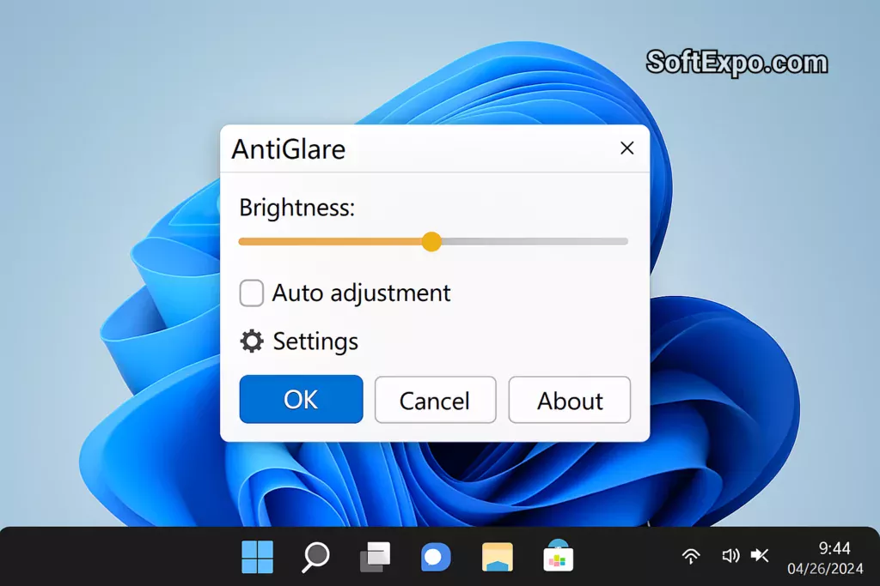Cancel the AntiGlare dialog
This screenshot has height=586, width=880.
click(435, 400)
